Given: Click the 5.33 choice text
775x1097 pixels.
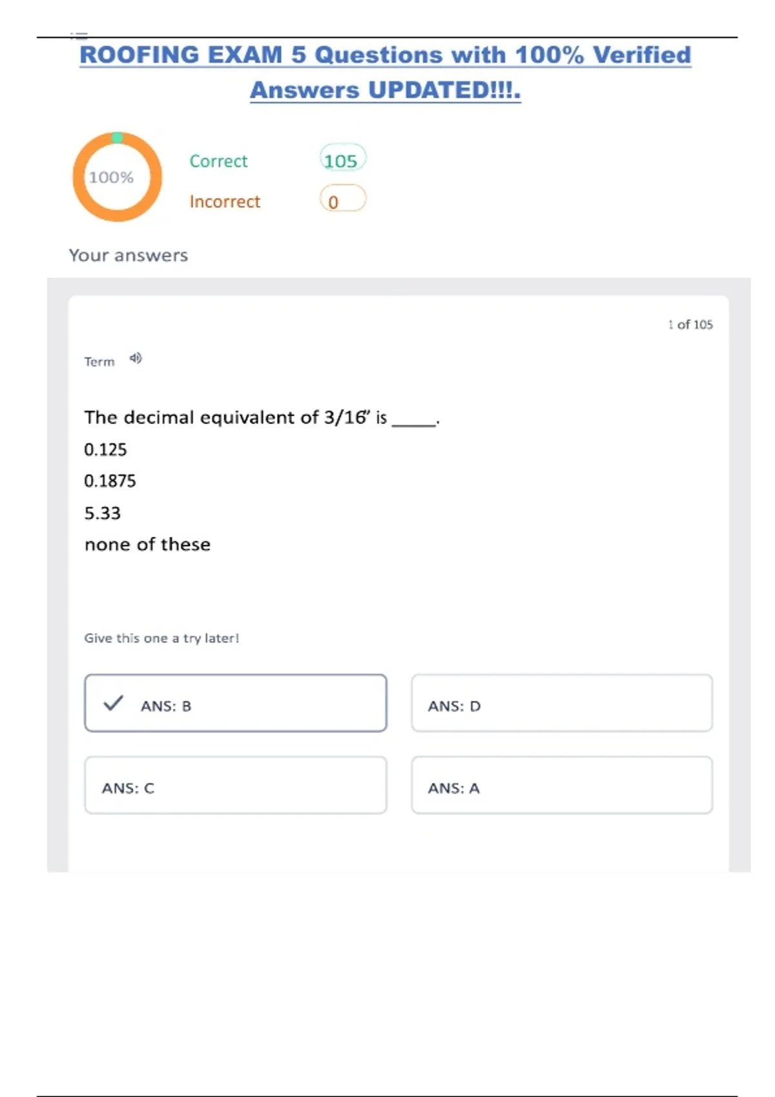Looking at the screenshot, I should [102, 514].
